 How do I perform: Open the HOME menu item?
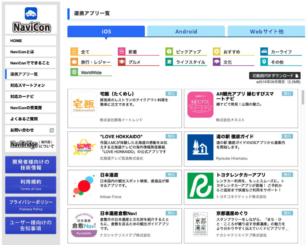click(31, 41)
